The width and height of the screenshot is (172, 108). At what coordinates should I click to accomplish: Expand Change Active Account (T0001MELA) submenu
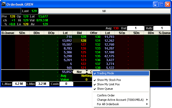click(121, 100)
